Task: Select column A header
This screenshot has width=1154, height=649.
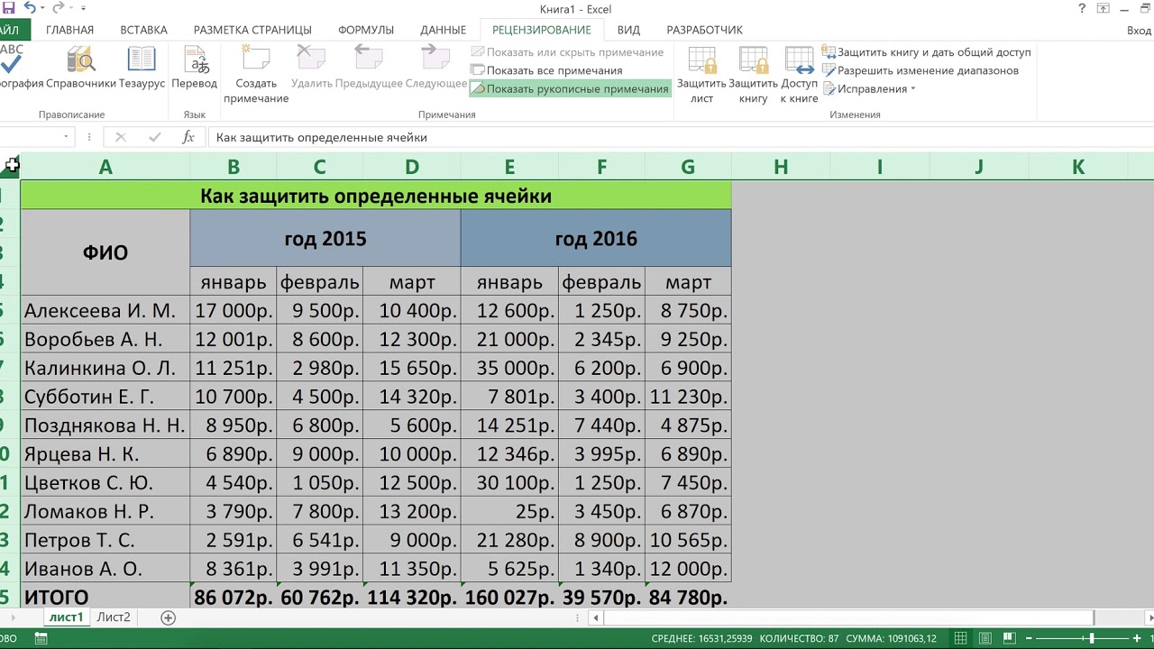Action: coord(105,167)
